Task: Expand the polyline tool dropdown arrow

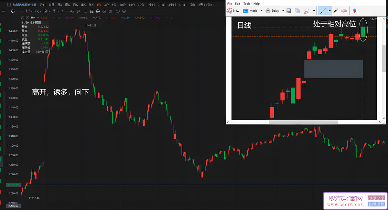Action: tap(40, 11)
